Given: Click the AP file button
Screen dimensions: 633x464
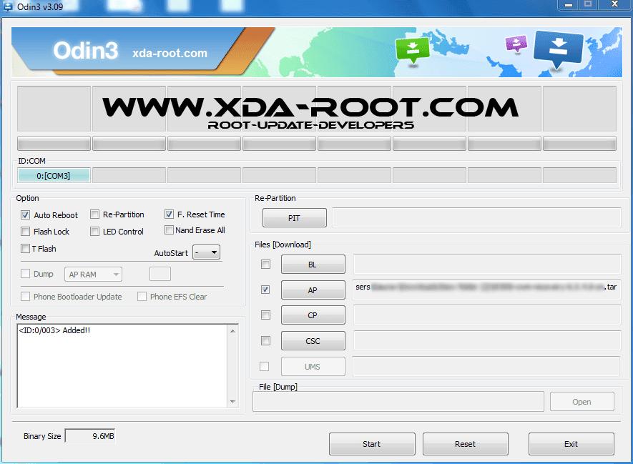Looking at the screenshot, I should tap(313, 290).
